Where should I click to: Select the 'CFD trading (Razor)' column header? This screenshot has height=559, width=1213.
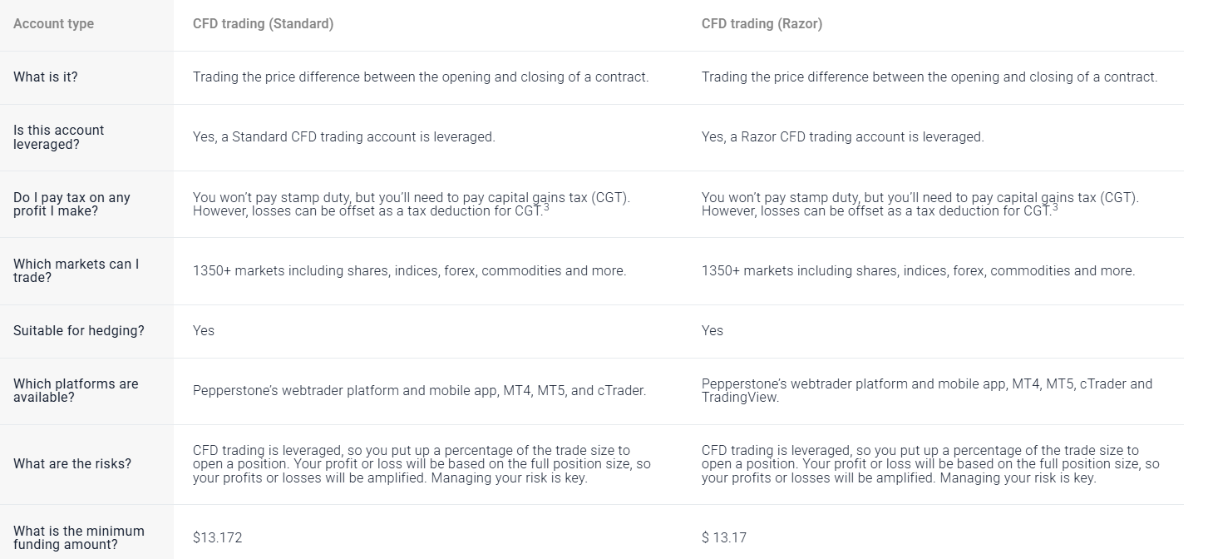(762, 24)
